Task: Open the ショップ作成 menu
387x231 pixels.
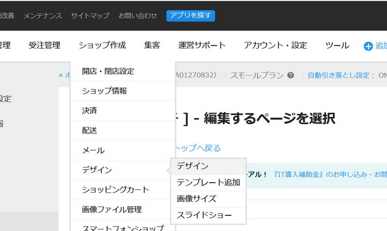Action: (x=102, y=46)
